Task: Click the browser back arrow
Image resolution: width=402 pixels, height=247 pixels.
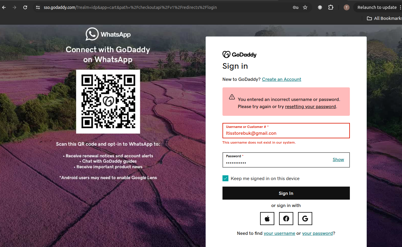Action: [4, 7]
